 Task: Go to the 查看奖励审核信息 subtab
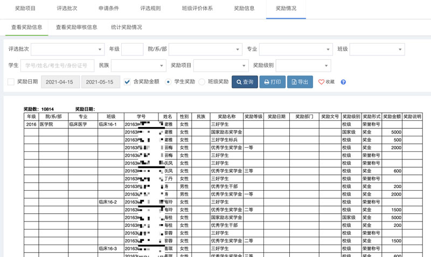[77, 27]
